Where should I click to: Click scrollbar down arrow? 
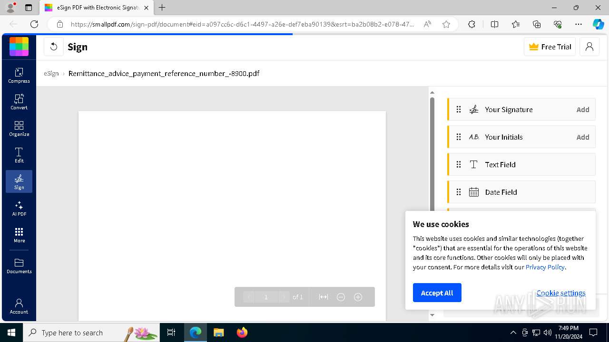pos(432,315)
